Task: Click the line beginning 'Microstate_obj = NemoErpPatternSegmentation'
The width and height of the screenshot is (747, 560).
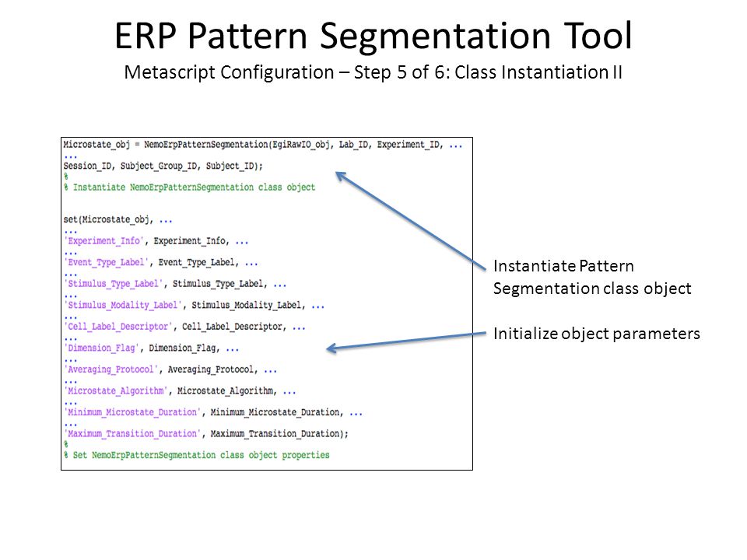Action: [262, 145]
